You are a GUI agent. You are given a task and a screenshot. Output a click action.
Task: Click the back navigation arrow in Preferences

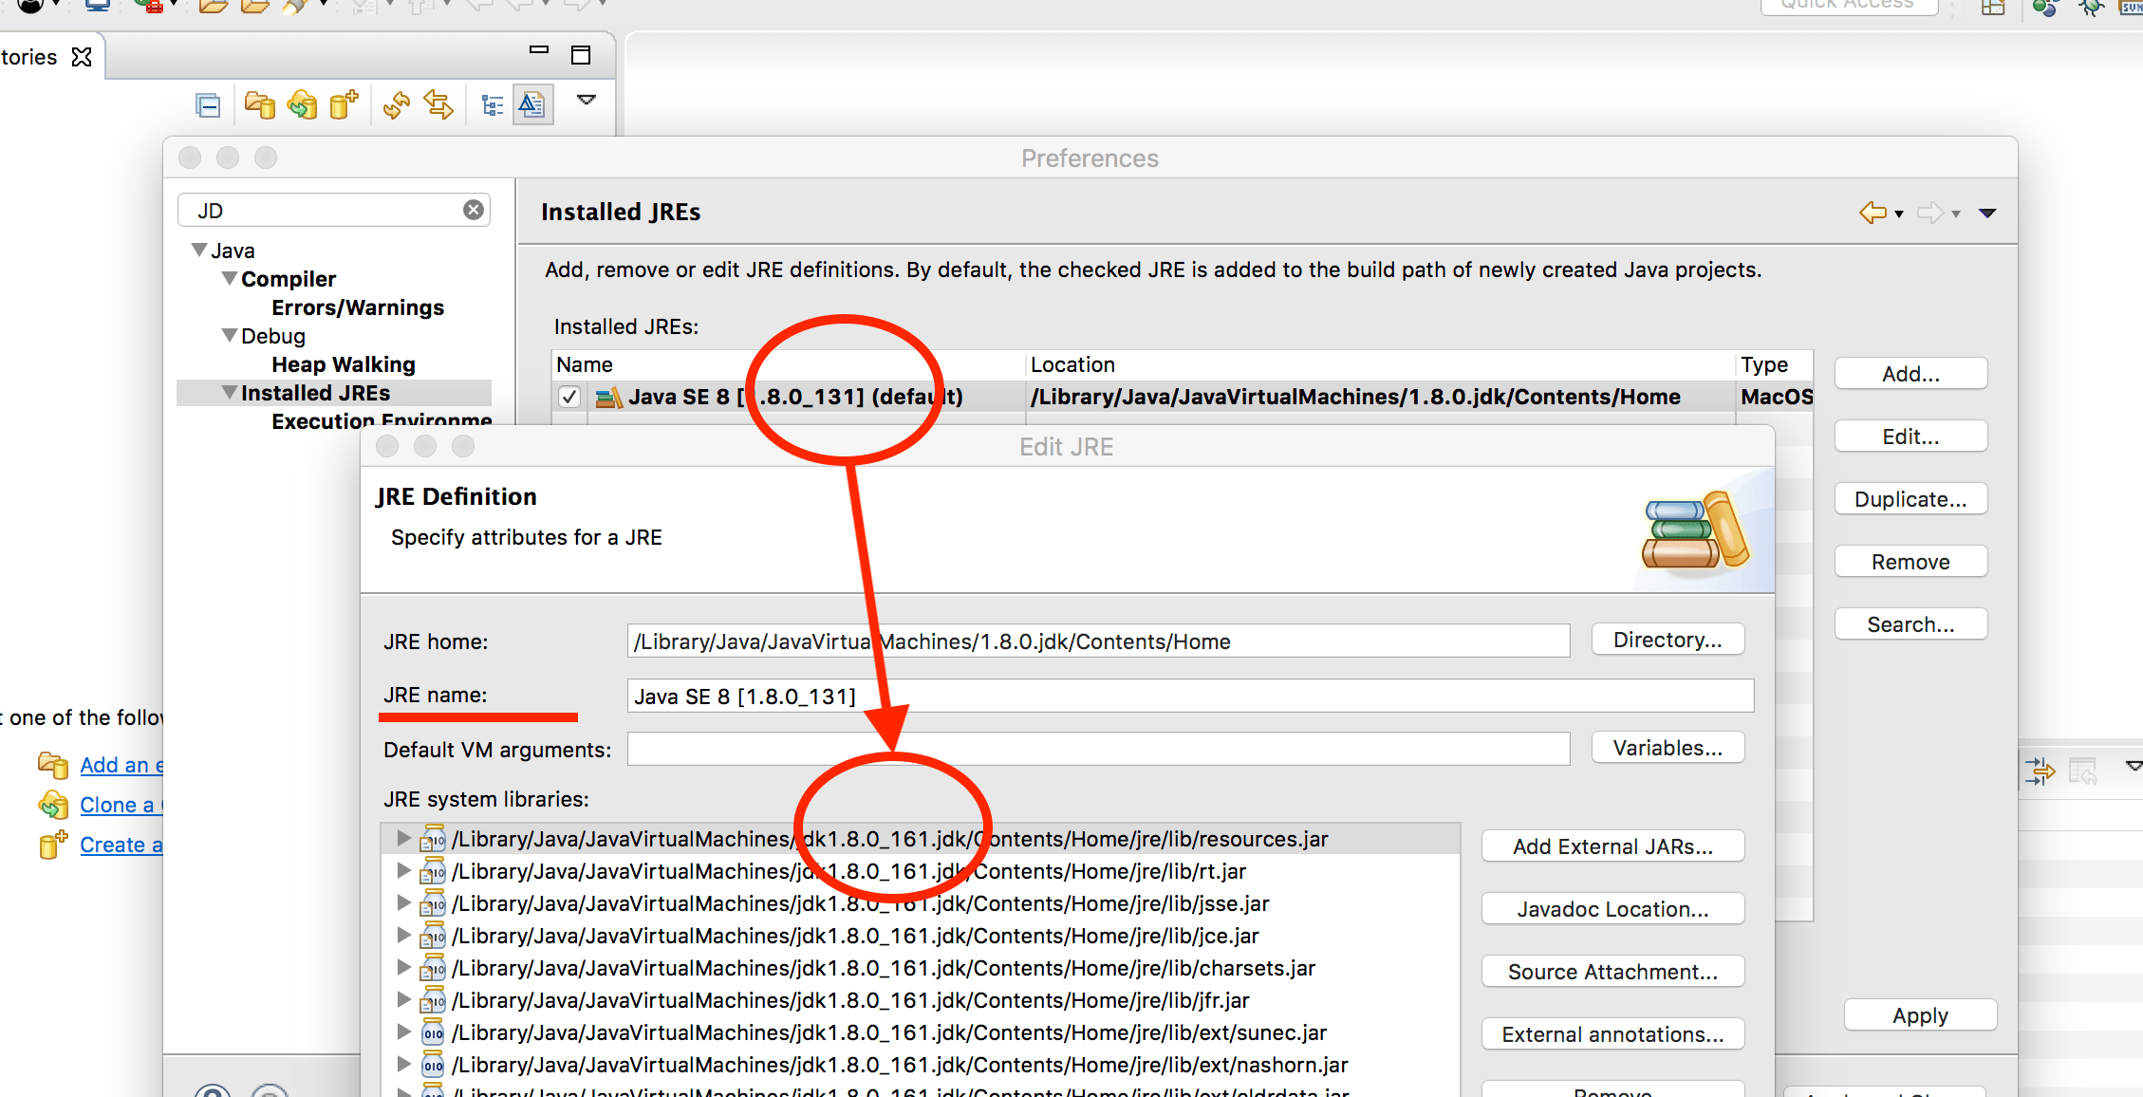coord(1873,212)
